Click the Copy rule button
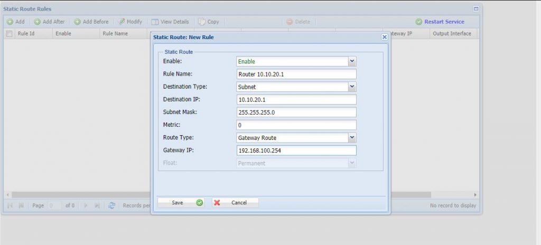This screenshot has width=541, height=245. 209,22
